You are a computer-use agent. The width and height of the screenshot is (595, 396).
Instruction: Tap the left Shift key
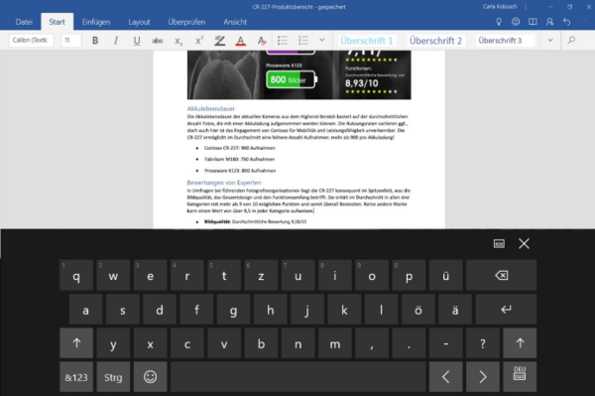point(76,343)
